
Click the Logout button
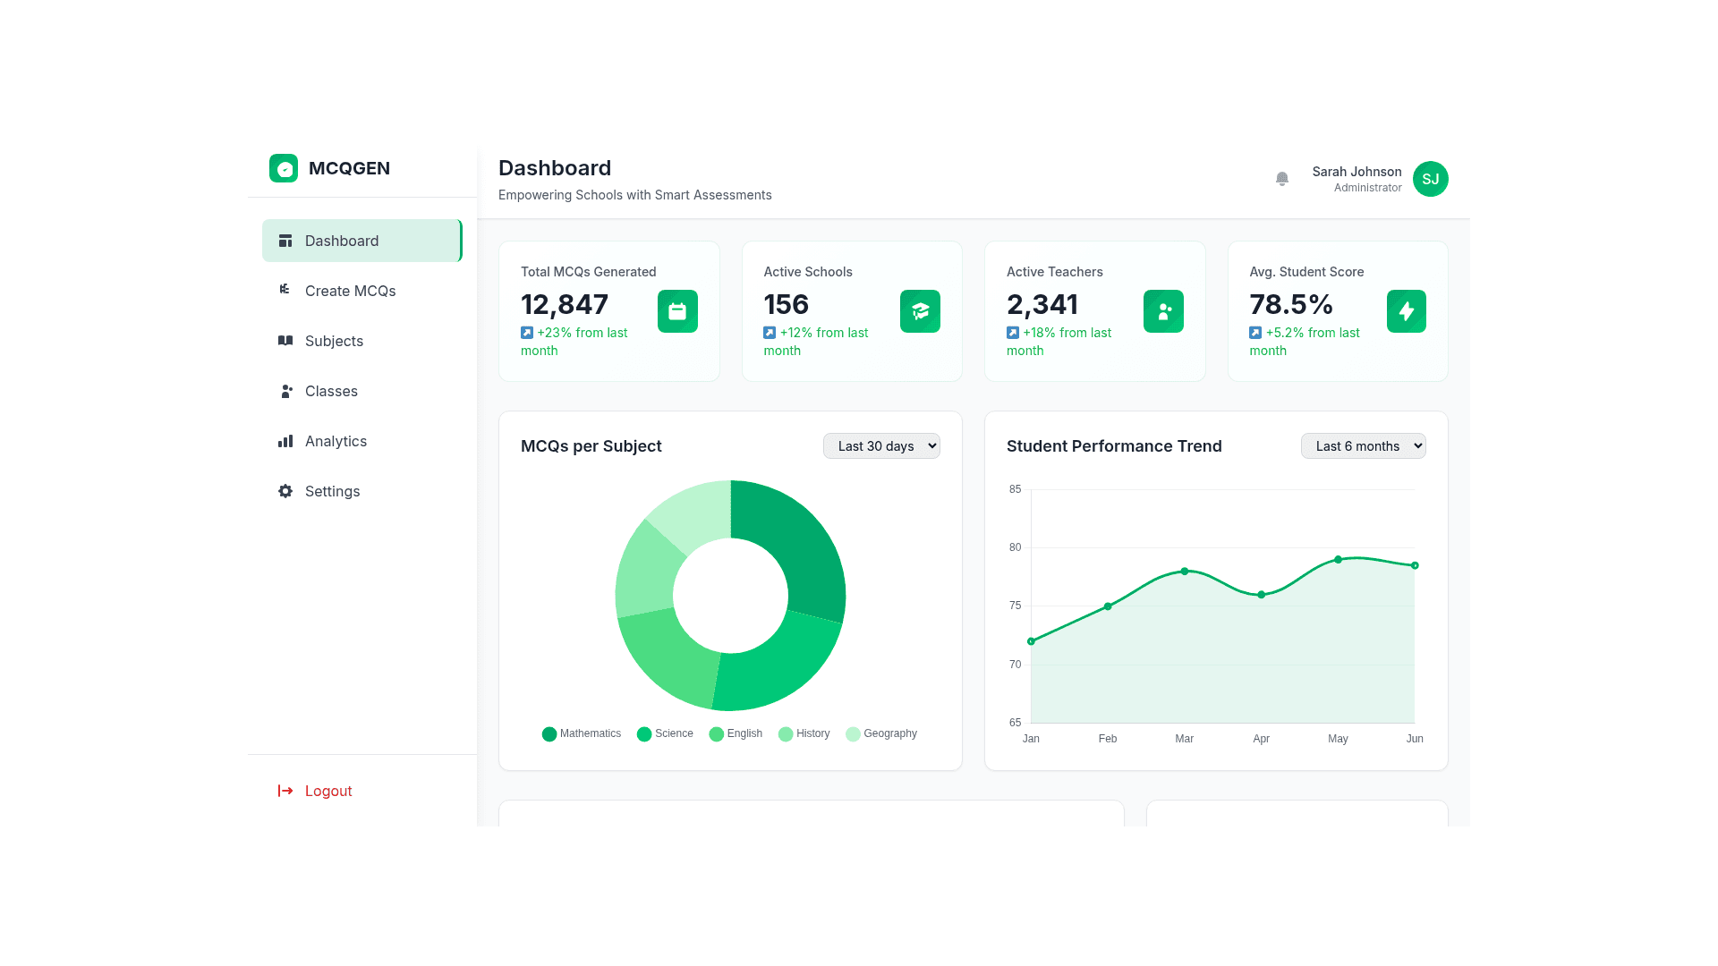pos(314,791)
